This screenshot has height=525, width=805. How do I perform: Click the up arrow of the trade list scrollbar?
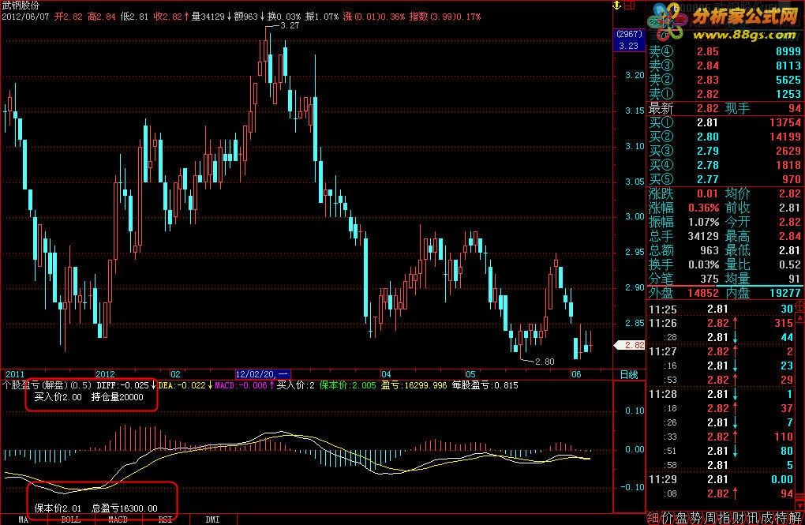pyautogui.click(x=799, y=318)
